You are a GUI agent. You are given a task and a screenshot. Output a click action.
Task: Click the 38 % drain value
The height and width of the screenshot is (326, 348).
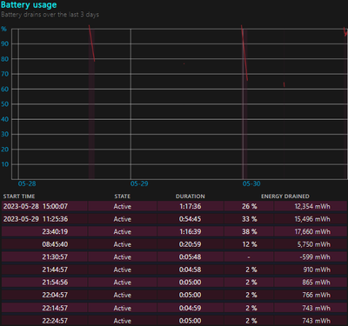[250, 231]
